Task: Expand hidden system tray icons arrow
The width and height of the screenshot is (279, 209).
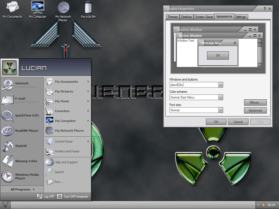Action: point(258,205)
